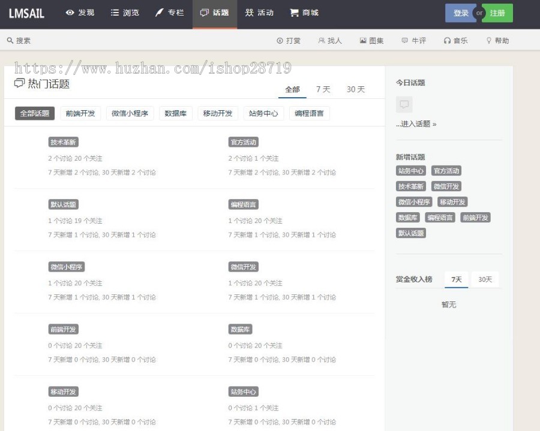Open the 音乐 headphones link
Image resolution: width=540 pixels, height=431 pixels.
pos(455,41)
